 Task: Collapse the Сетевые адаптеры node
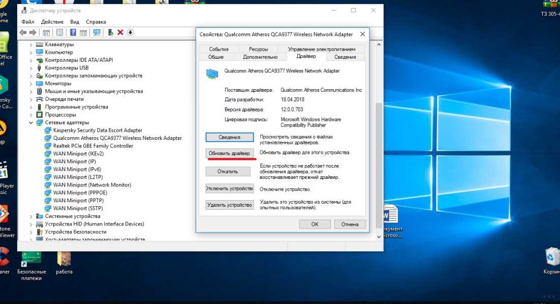point(30,123)
